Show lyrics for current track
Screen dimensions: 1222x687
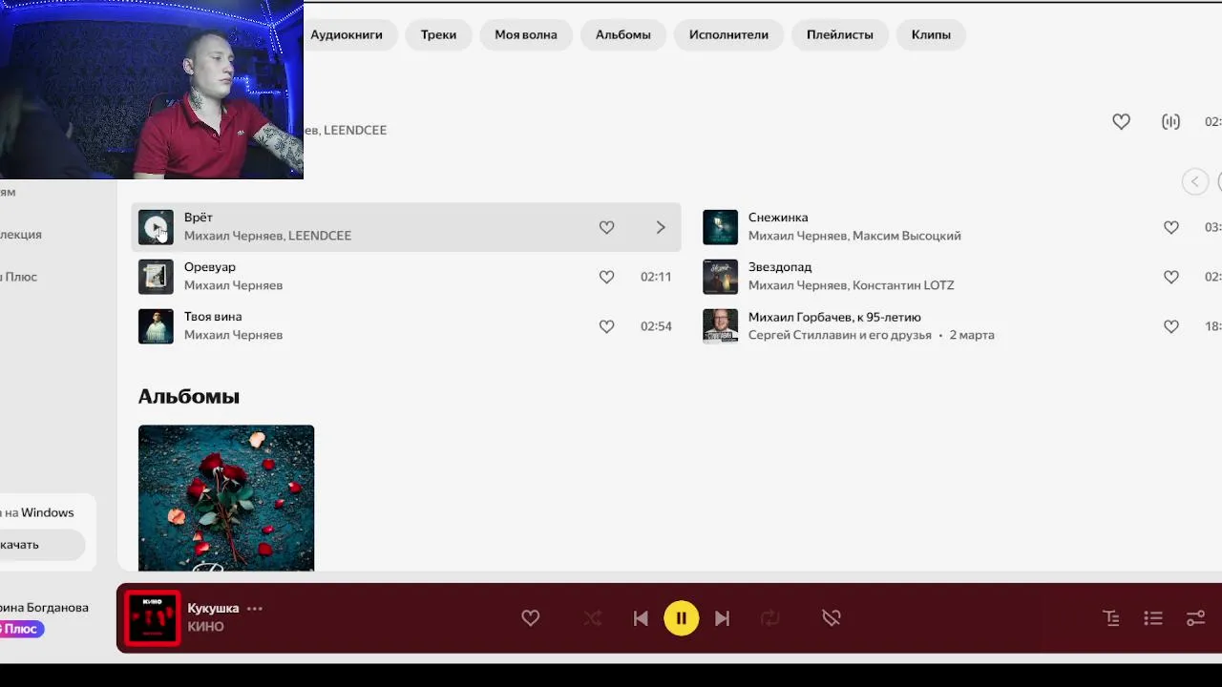(1111, 618)
